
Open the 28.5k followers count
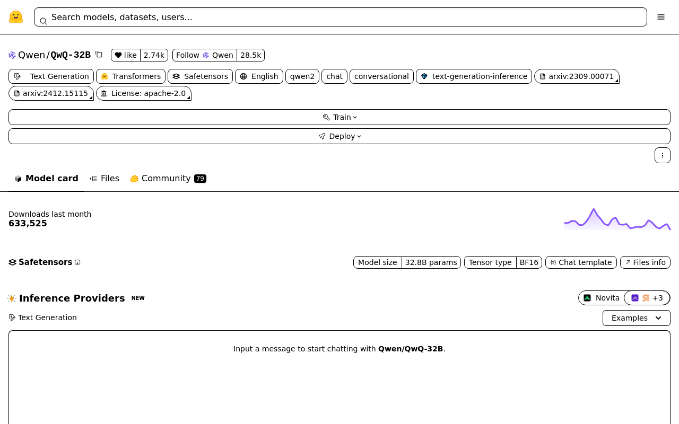(250, 55)
